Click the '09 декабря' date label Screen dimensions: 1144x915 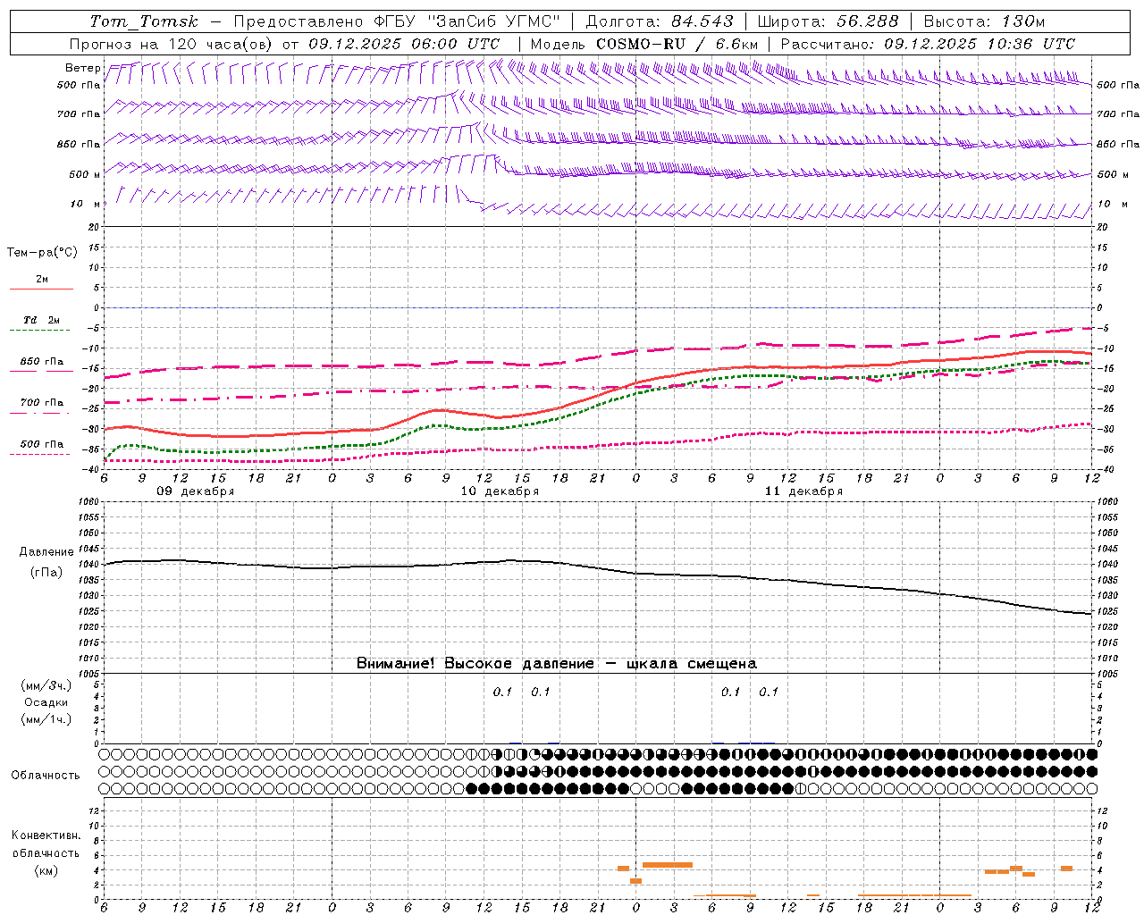[x=196, y=491]
